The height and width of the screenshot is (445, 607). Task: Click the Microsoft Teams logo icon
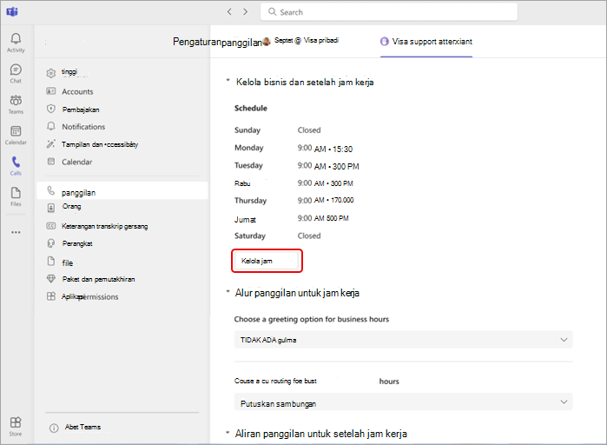12,12
